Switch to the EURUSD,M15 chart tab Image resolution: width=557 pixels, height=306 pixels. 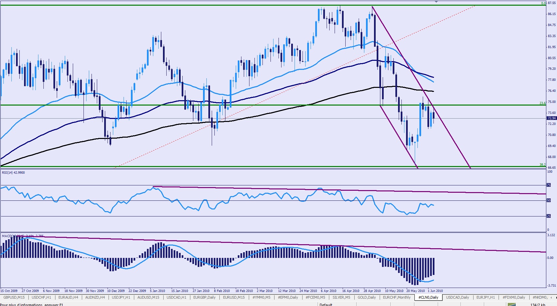(x=234, y=297)
